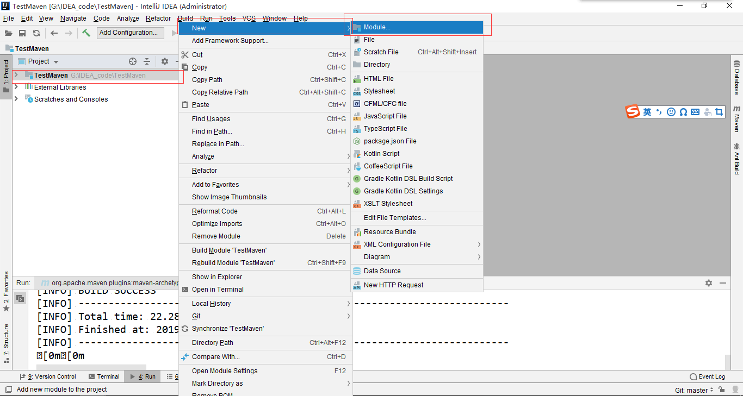Switch to the 9: Version Control tab
This screenshot has height=396, width=743.
point(48,376)
